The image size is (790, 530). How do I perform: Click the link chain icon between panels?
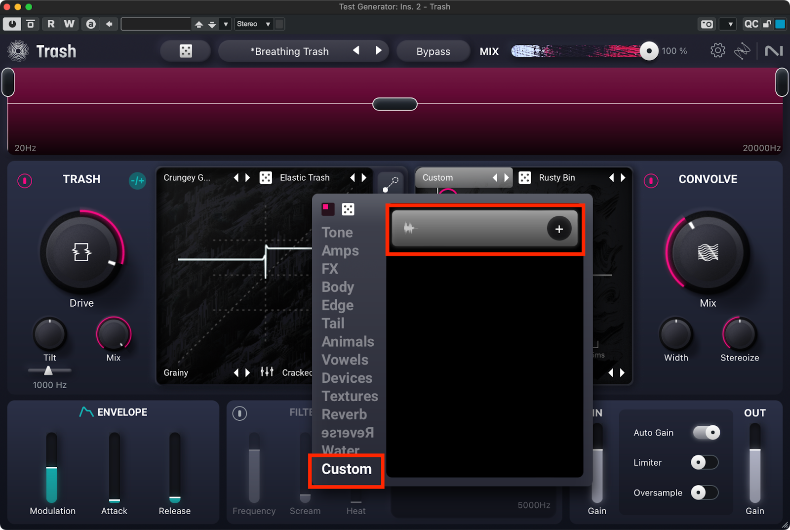pyautogui.click(x=391, y=184)
